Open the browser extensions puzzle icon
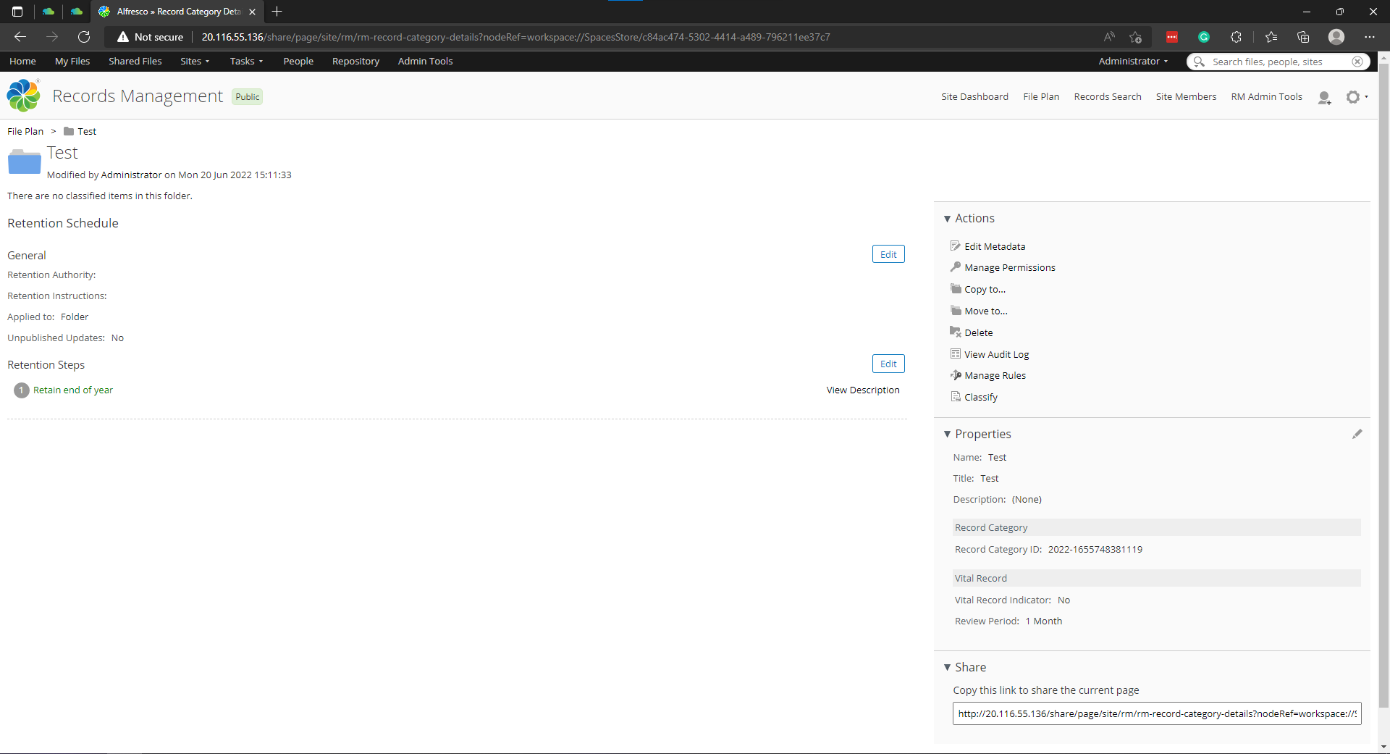The height and width of the screenshot is (754, 1390). coord(1236,37)
